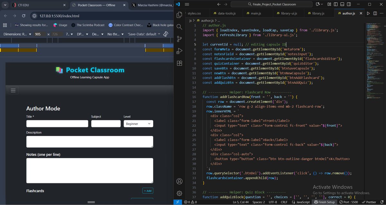The image size is (386, 205).
Task: Close the CTI EDU browser tab
Action: tap(64, 5)
